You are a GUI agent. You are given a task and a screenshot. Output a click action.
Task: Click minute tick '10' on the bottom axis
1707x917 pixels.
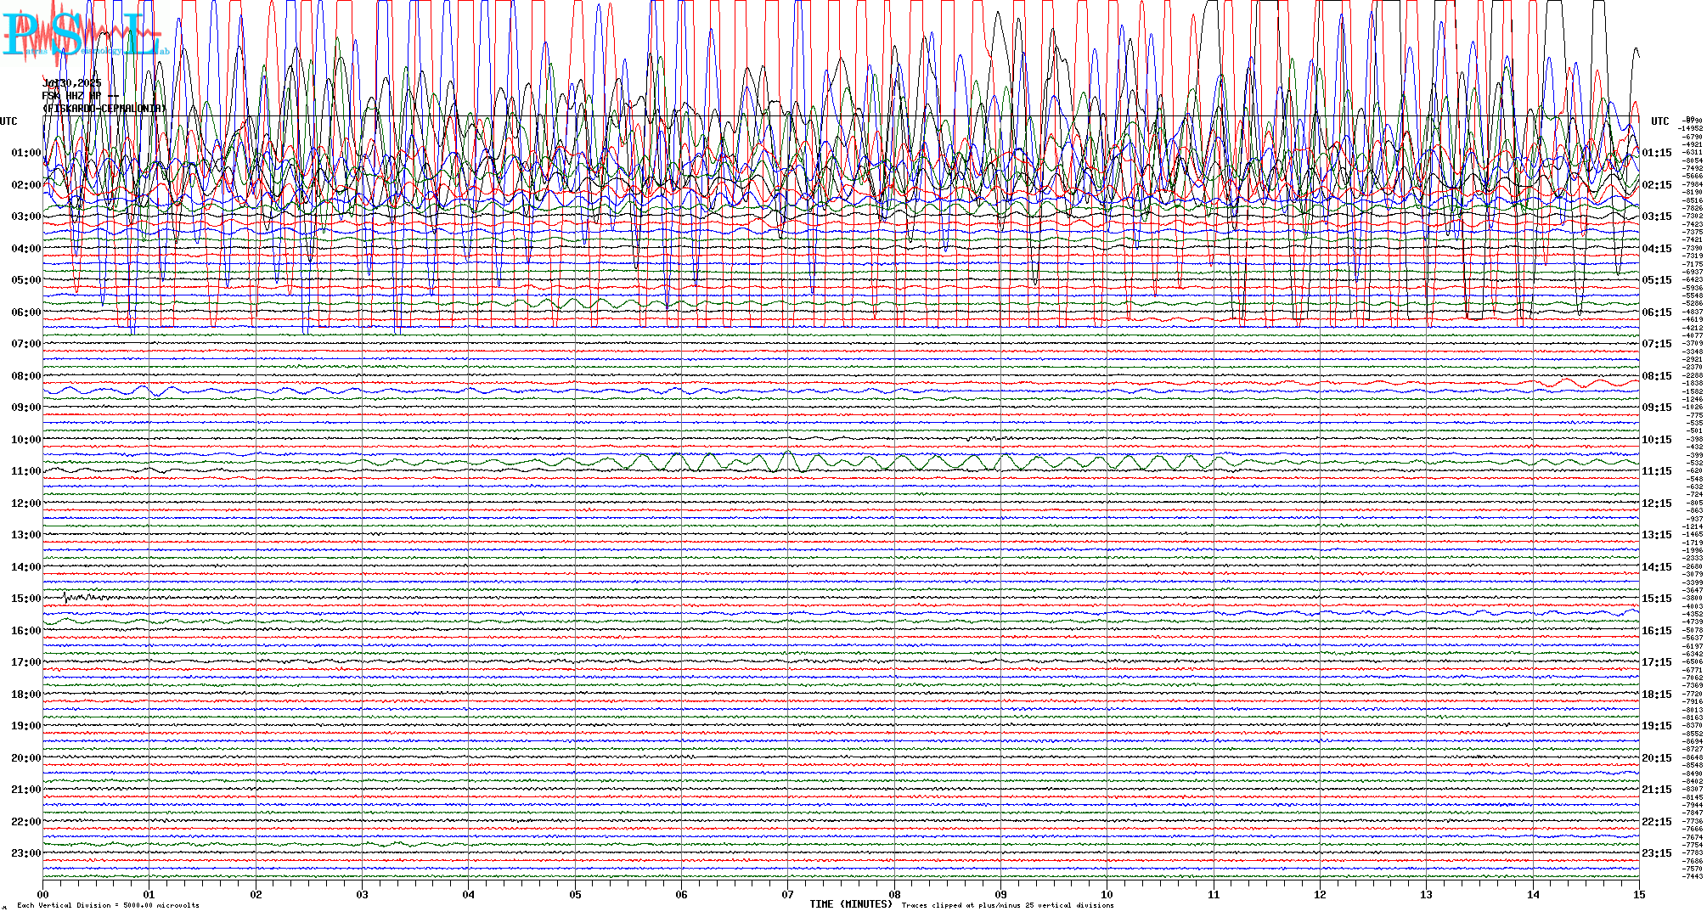coord(1107,894)
